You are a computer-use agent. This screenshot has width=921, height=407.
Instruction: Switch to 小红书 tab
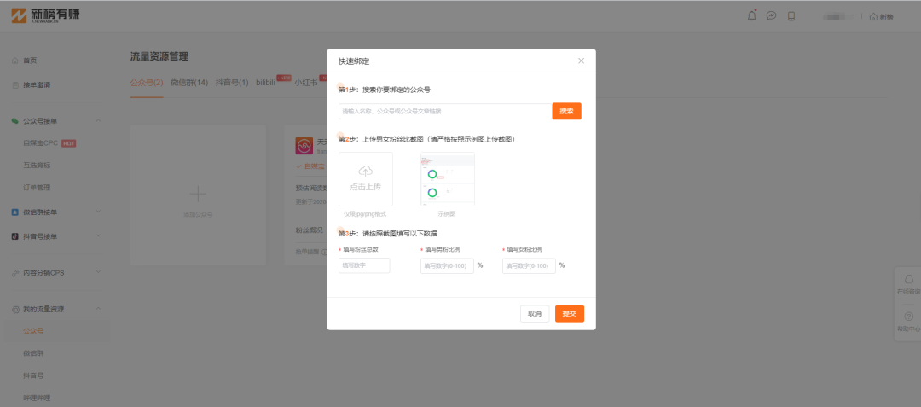coord(306,83)
